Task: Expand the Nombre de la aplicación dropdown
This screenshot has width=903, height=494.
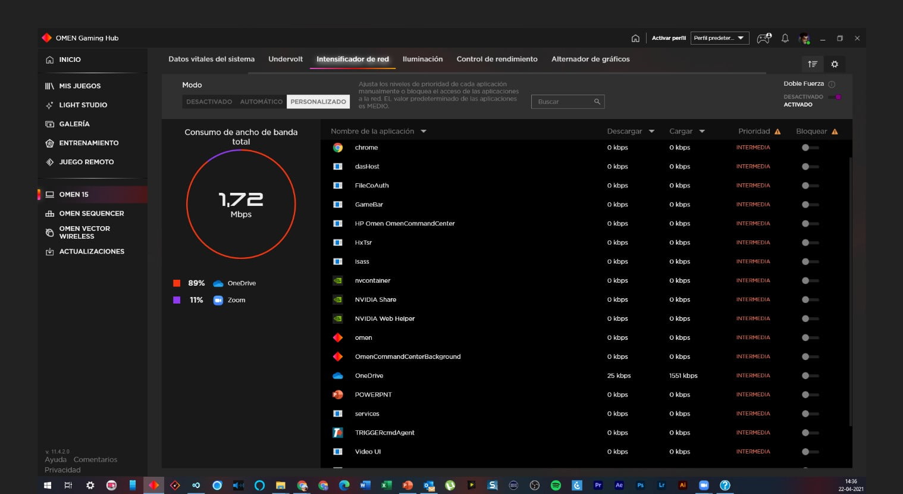Action: pos(424,132)
